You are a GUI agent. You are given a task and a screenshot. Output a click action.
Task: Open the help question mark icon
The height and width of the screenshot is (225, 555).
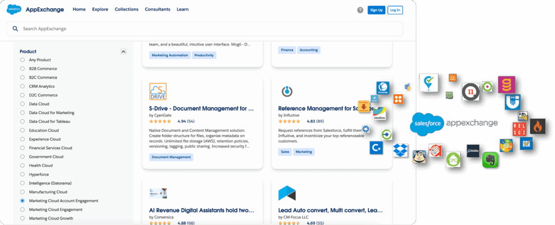[360, 10]
